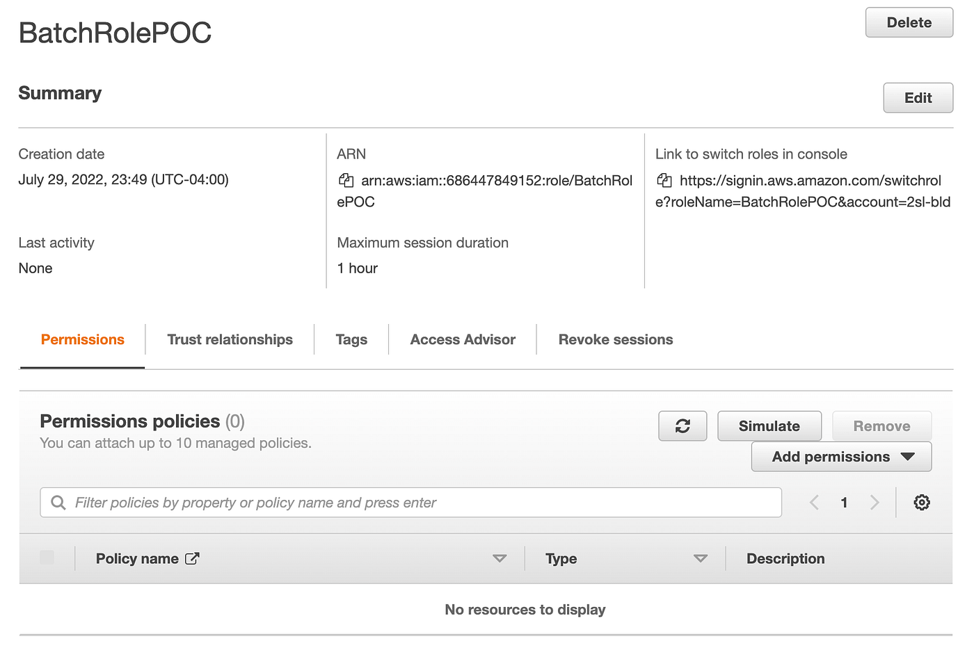Click the external link icon by Policy name
The image size is (974, 648).
[193, 558]
